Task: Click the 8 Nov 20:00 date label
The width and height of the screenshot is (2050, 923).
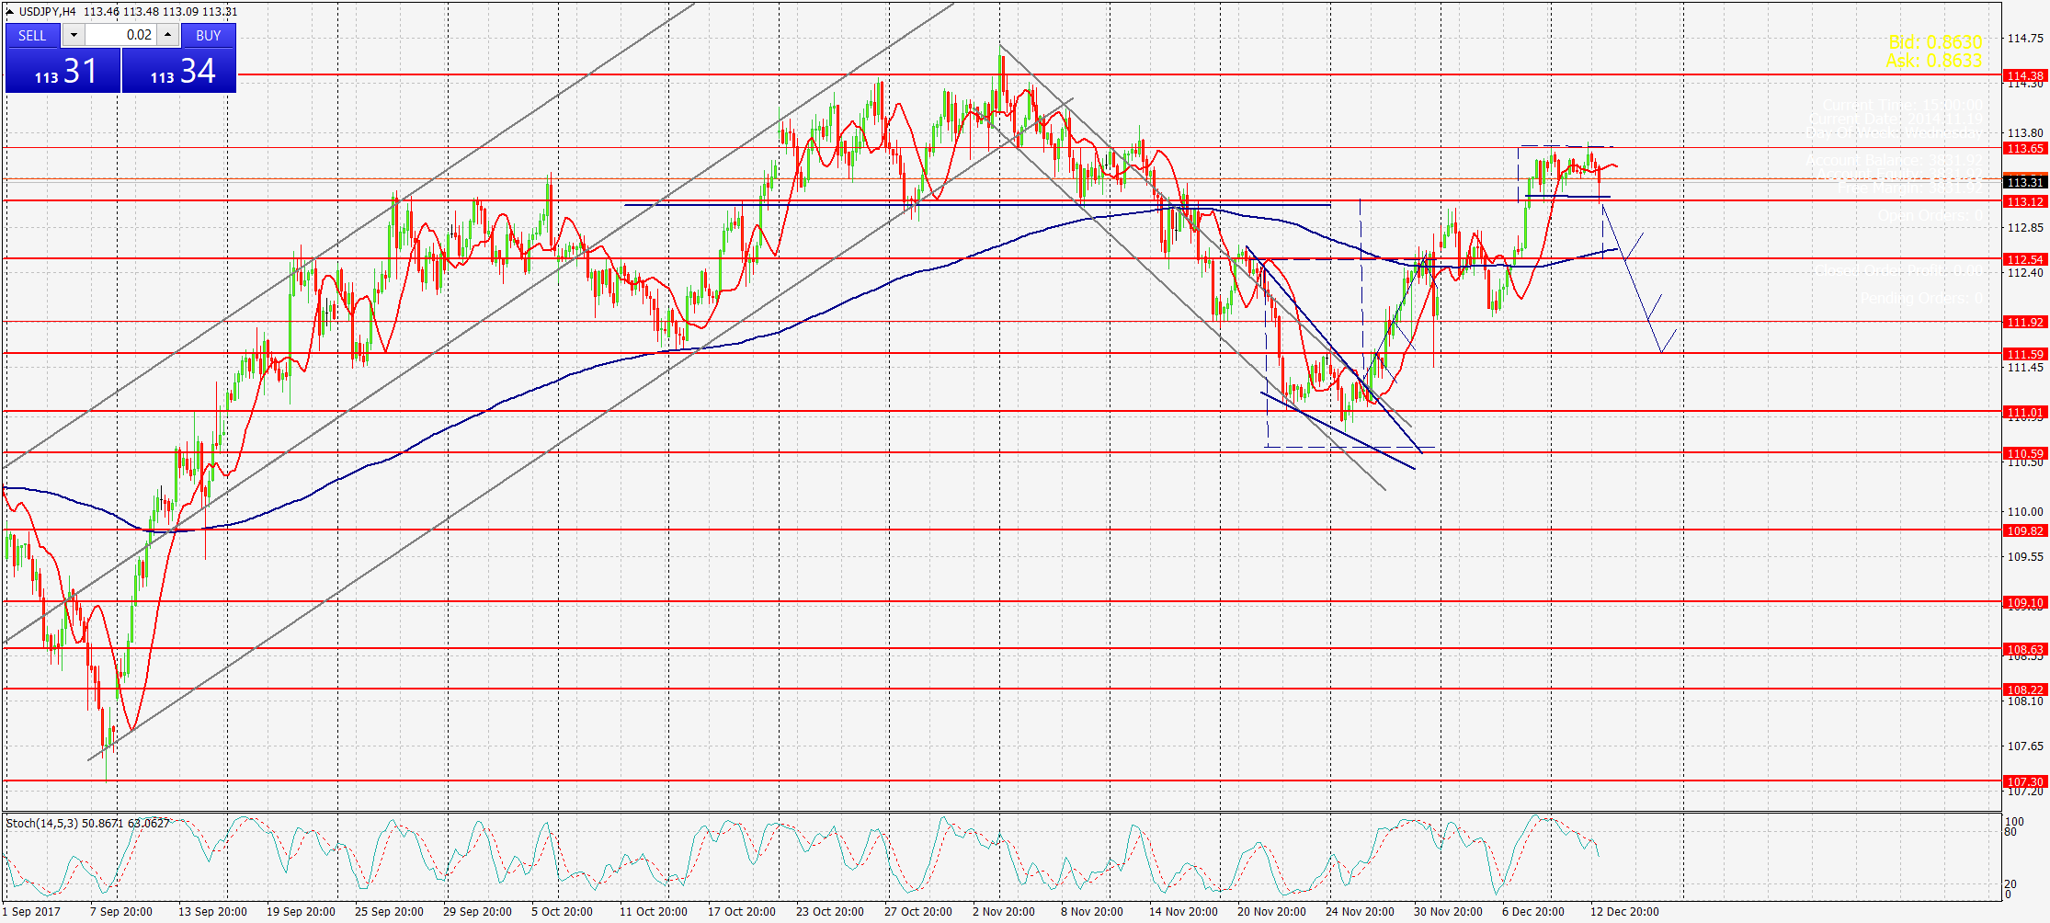Action: (1092, 912)
